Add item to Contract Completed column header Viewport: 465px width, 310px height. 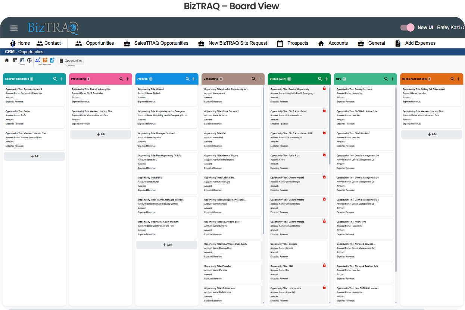pyautogui.click(x=62, y=79)
